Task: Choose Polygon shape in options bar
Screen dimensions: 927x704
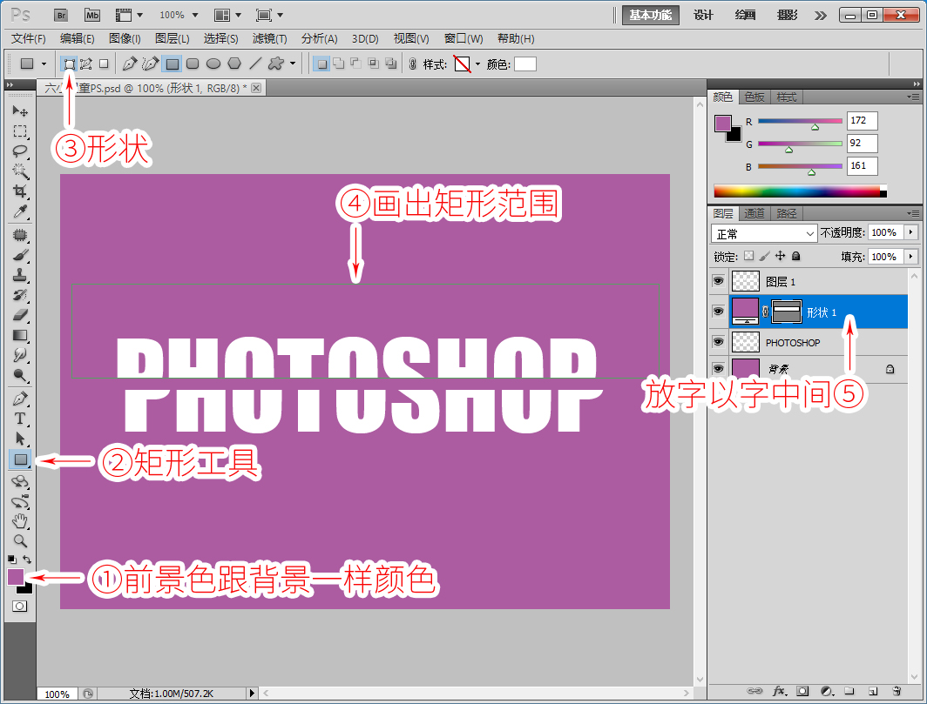Action: tap(234, 64)
